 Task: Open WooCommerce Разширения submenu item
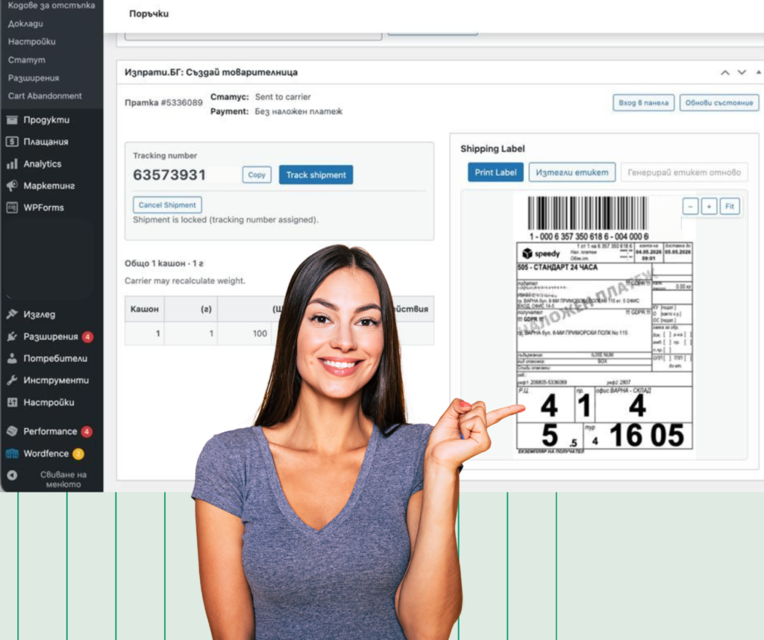coord(33,78)
